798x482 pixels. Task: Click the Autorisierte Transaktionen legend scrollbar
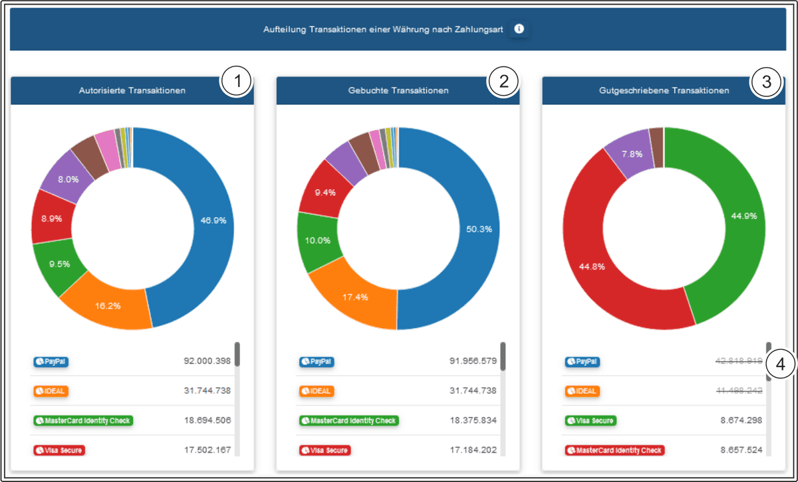pyautogui.click(x=237, y=355)
